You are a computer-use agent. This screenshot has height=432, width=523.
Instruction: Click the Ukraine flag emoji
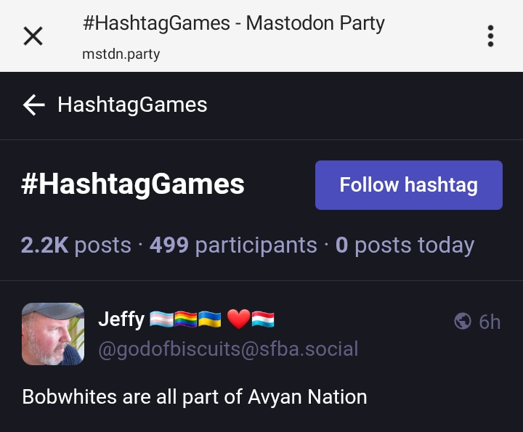tap(209, 319)
